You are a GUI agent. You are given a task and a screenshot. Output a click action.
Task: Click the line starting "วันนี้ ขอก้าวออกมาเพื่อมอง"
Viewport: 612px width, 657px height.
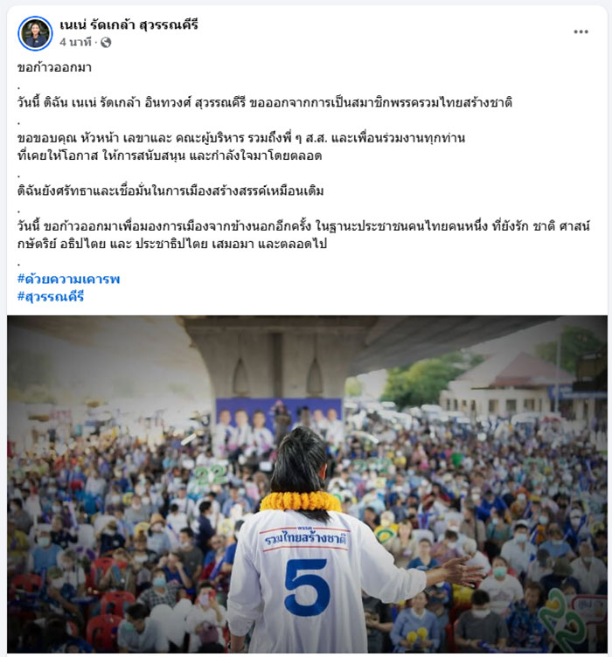304,226
